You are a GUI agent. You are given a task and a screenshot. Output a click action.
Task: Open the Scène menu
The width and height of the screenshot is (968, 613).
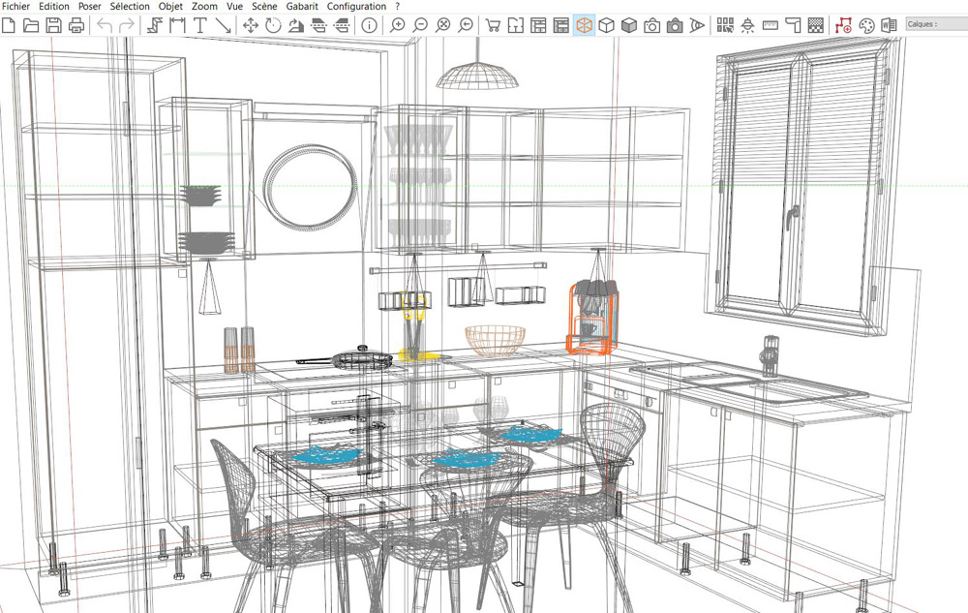[x=264, y=6]
